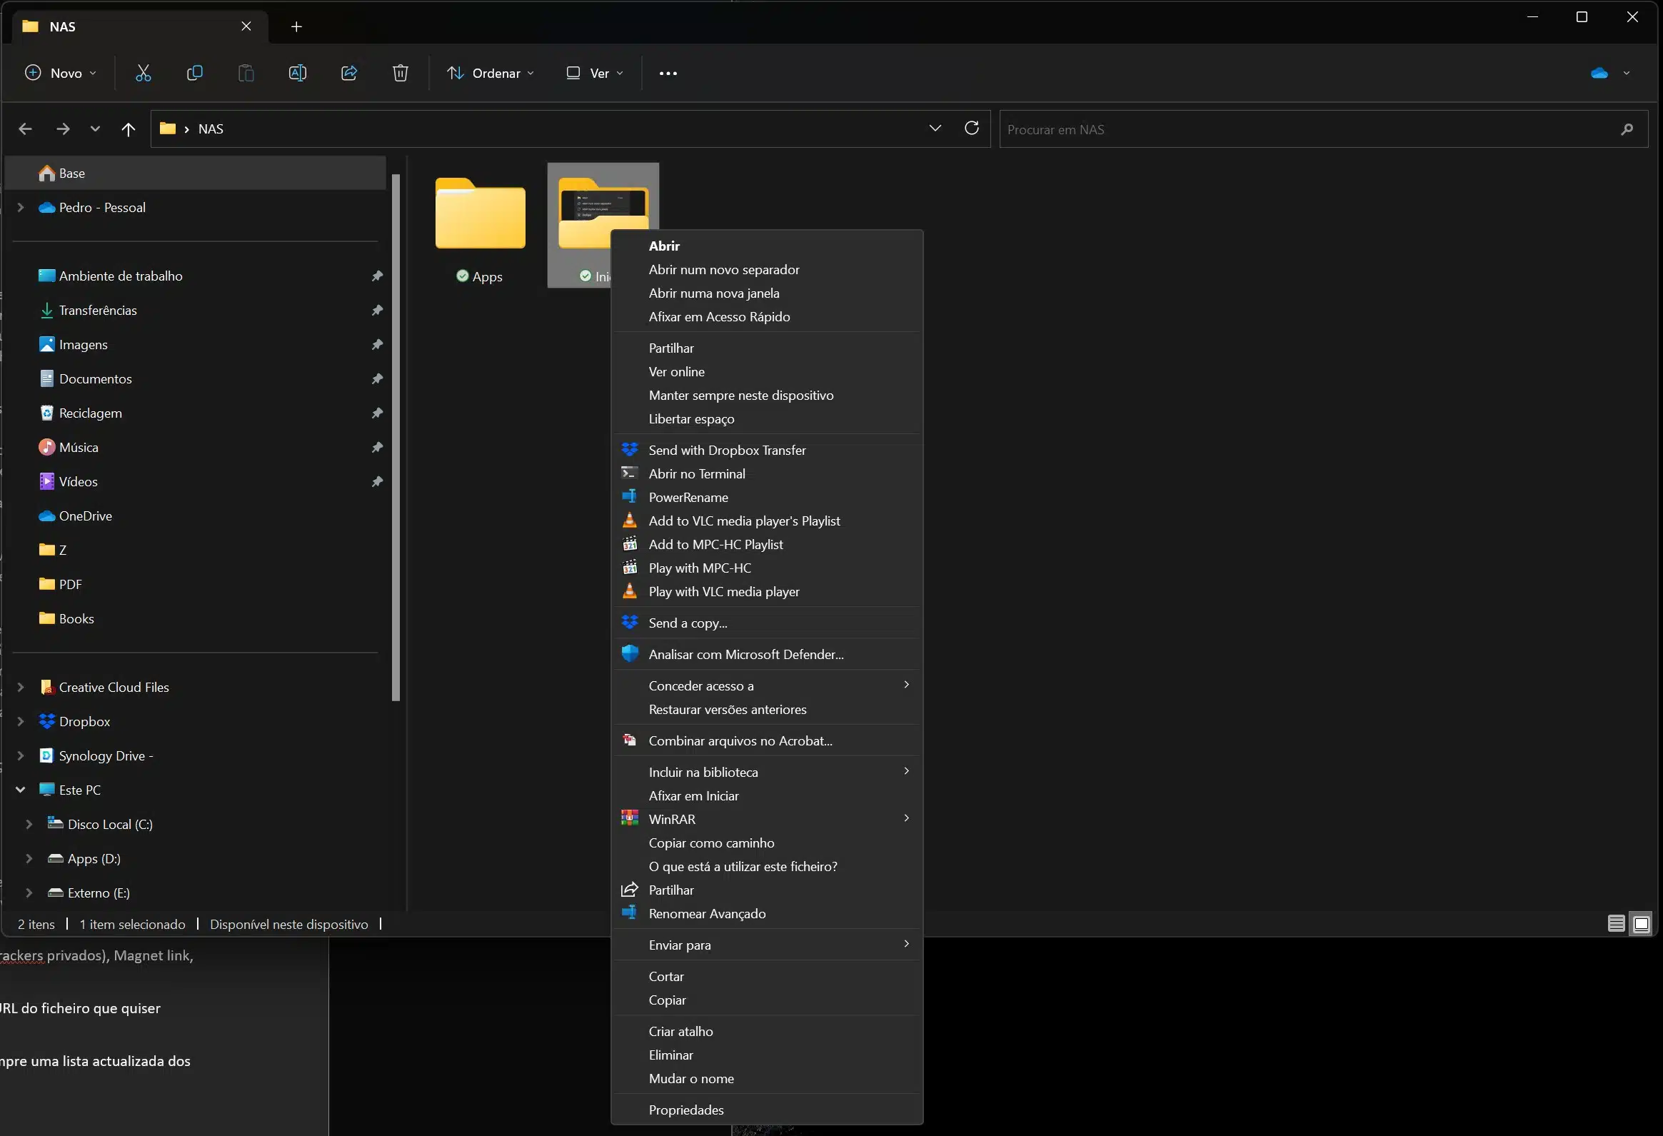The height and width of the screenshot is (1136, 1663).
Task: Open the Ordenar sort dropdown
Action: pyautogui.click(x=490, y=73)
